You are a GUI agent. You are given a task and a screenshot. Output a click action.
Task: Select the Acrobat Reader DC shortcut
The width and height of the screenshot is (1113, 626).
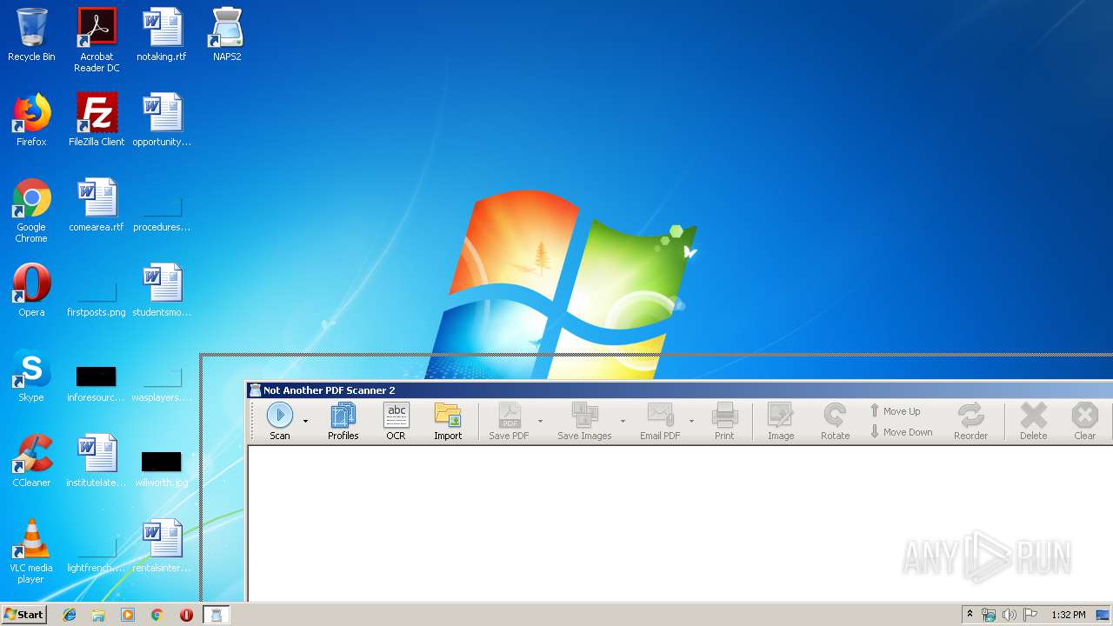97,41
